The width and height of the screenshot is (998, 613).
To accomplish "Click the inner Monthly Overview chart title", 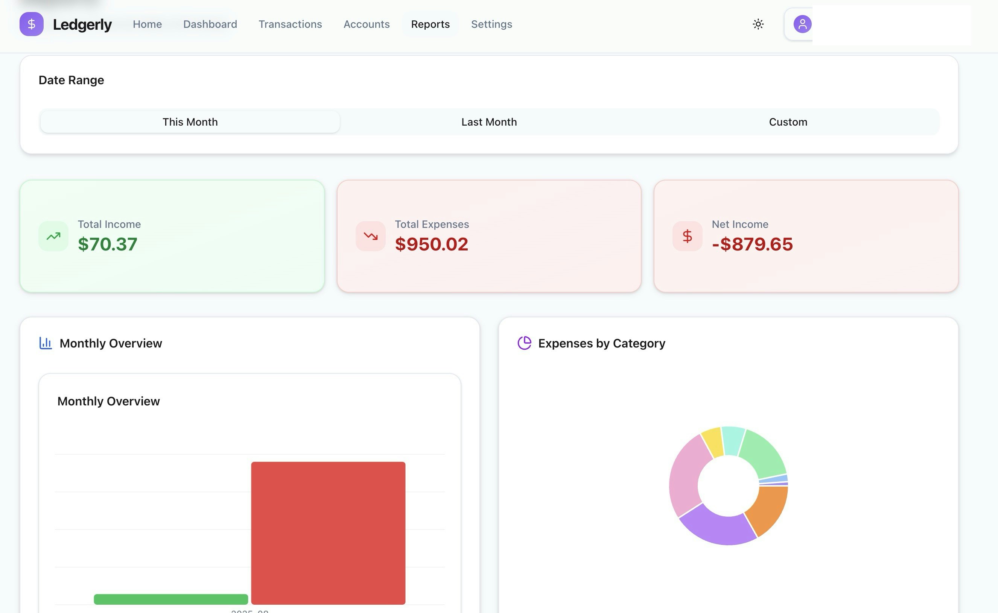I will coord(109,401).
